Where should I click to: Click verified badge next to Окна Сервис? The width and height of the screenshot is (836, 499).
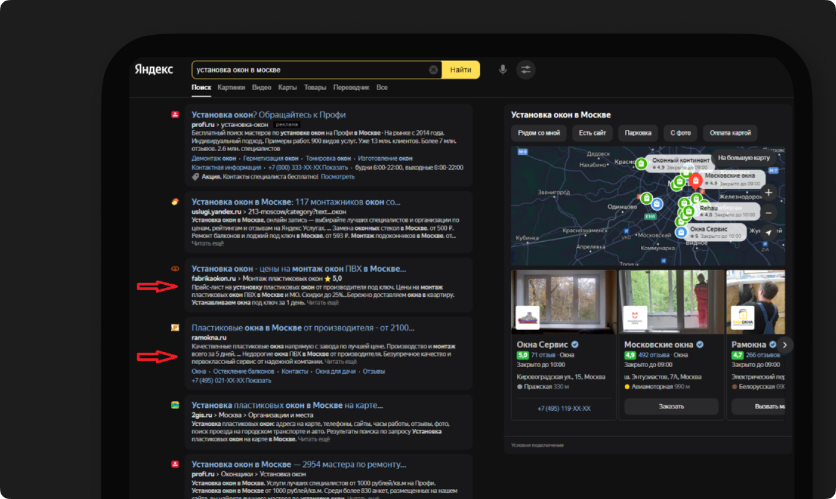[x=575, y=345]
